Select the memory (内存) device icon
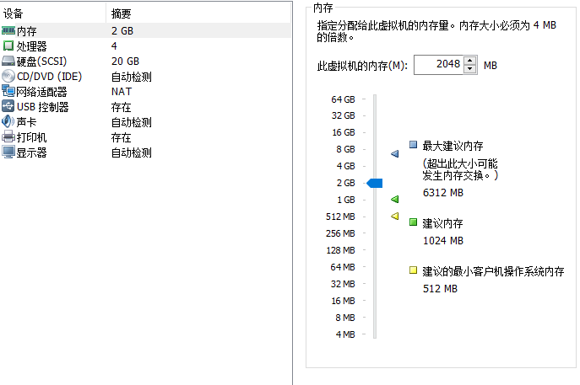The image size is (580, 385). [x=8, y=30]
